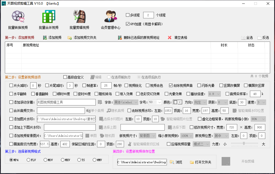
Task: Enable 多线程 multithreading checkbox
Action: tap(128, 15)
